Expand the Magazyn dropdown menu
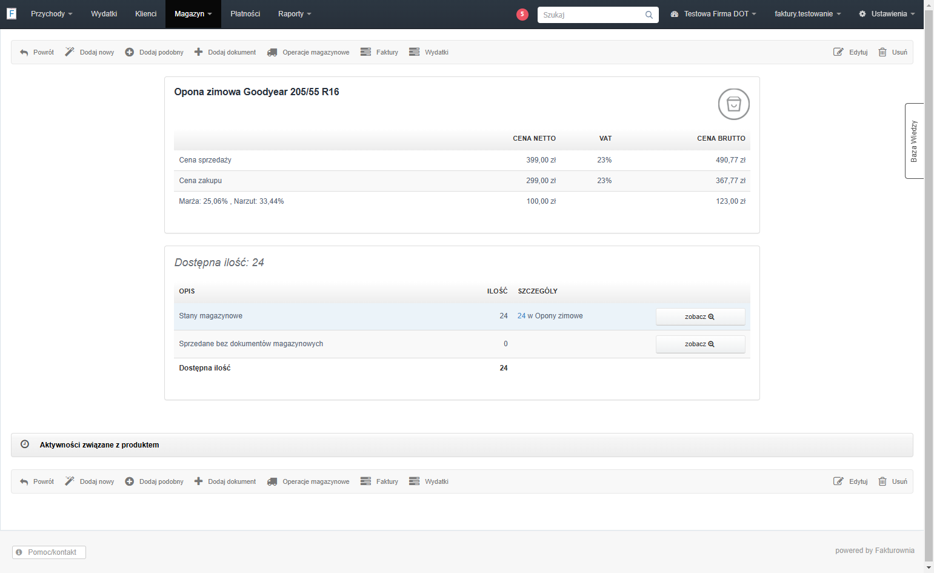This screenshot has width=934, height=573. [193, 14]
